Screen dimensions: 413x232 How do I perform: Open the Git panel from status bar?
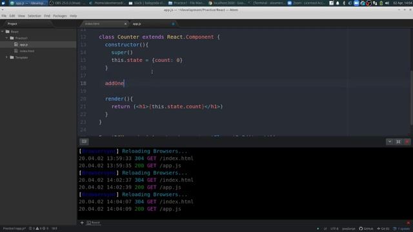click(x=383, y=229)
